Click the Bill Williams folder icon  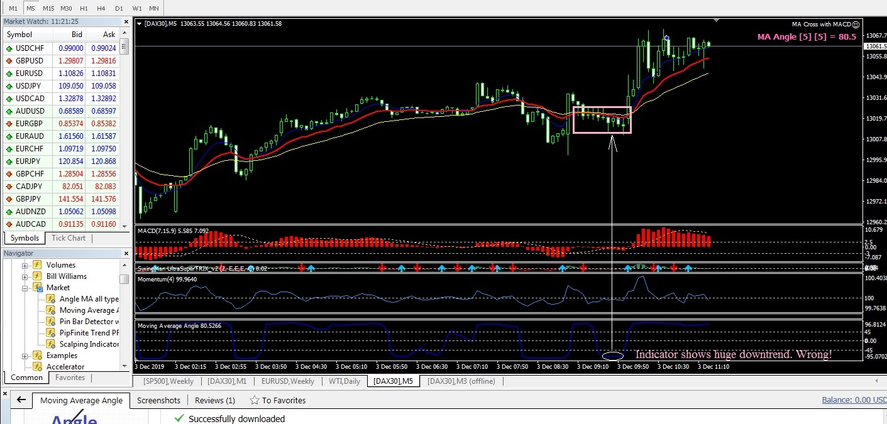point(37,276)
